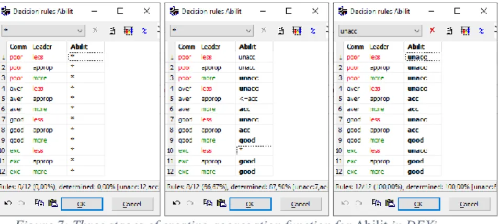Select row 8 'acc' cell in the 100,00% window
The image size is (499, 224).
click(x=423, y=130)
